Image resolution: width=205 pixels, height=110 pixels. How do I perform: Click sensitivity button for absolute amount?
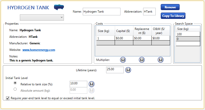(x=92, y=90)
